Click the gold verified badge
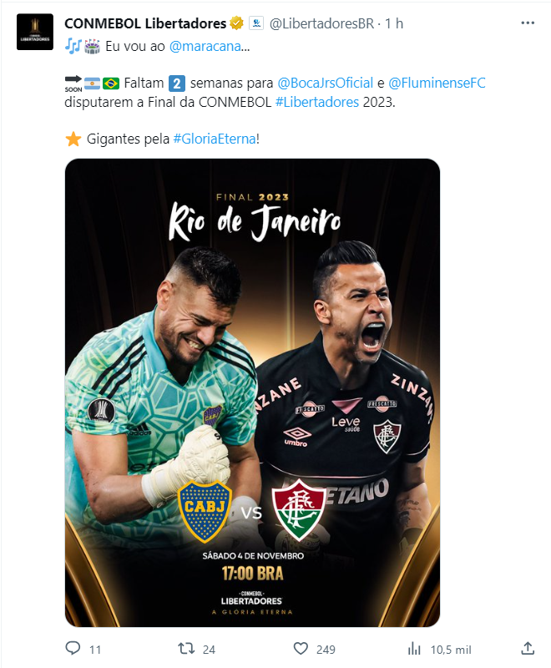Image resolution: width=551 pixels, height=668 pixels. (x=236, y=23)
